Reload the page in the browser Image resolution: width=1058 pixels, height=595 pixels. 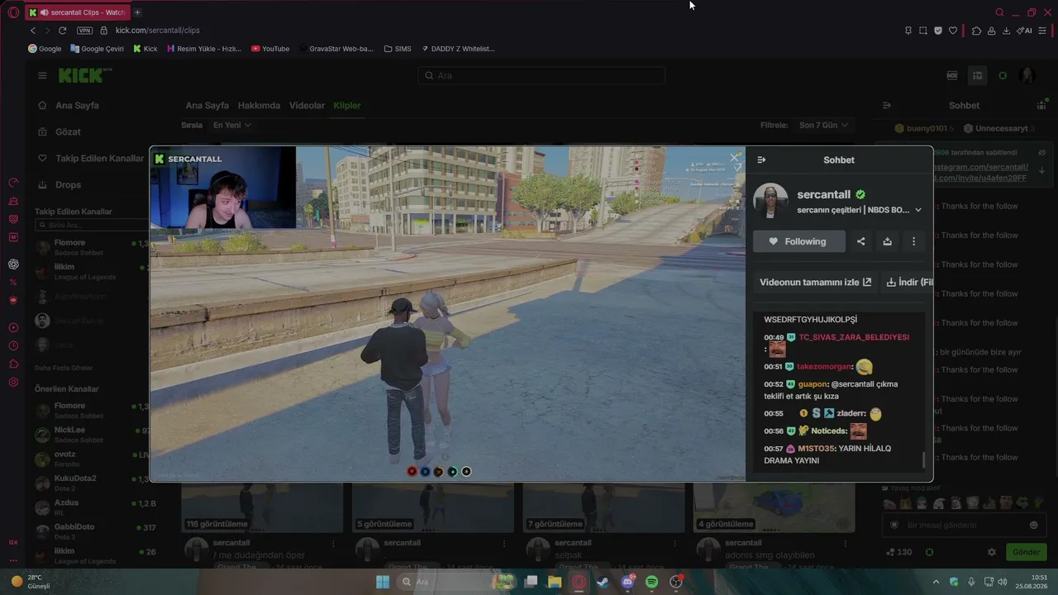(x=62, y=31)
